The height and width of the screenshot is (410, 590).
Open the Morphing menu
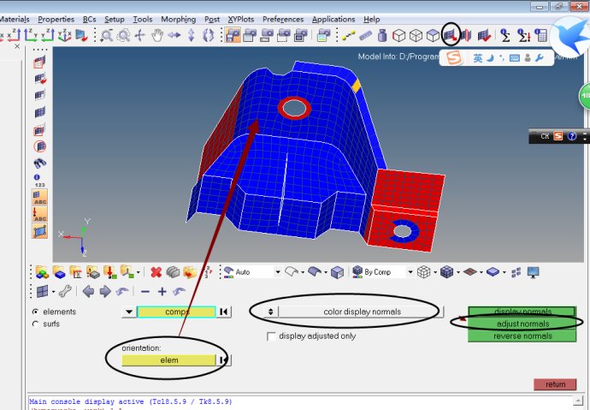[x=178, y=19]
